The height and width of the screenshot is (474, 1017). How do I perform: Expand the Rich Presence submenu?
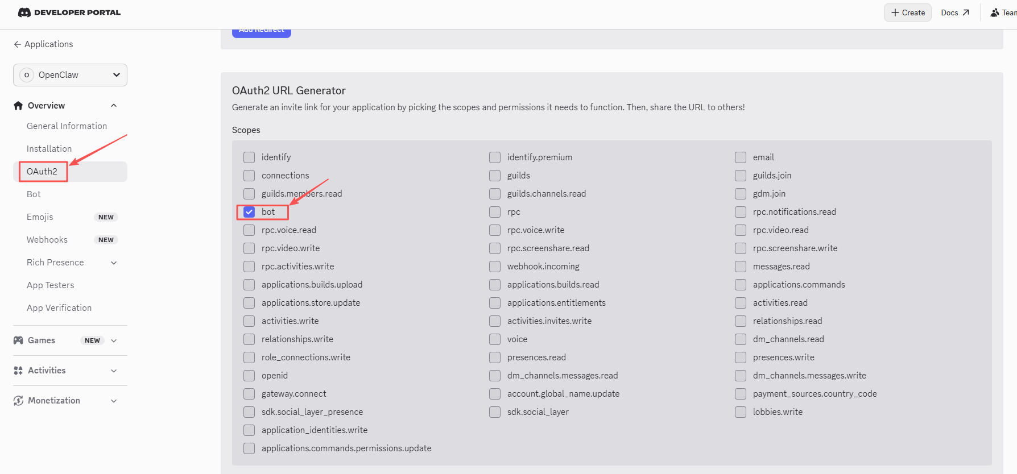[x=114, y=263]
